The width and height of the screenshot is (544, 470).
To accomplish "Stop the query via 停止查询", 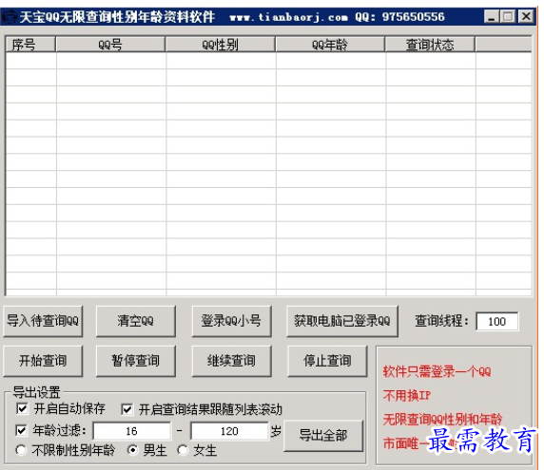I will pos(327,361).
